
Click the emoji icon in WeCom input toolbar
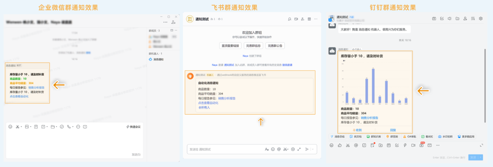(10, 126)
